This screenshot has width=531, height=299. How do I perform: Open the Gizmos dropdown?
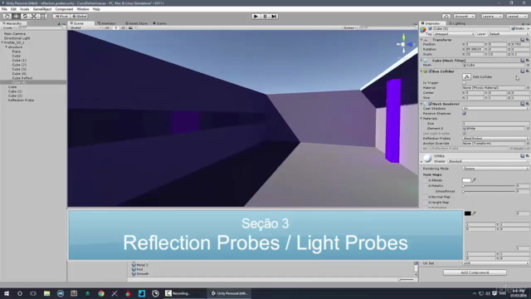pyautogui.click(x=349, y=27)
